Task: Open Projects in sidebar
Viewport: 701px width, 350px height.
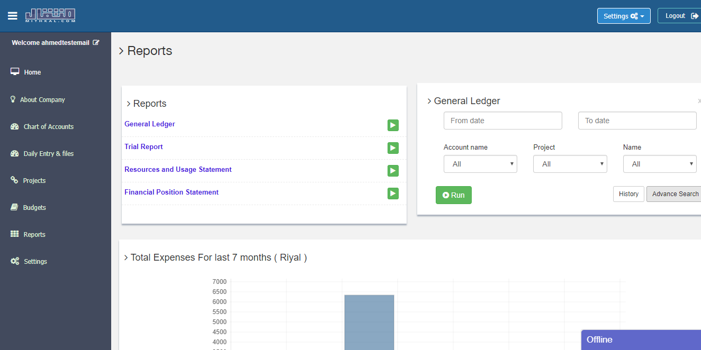Action: pos(34,180)
